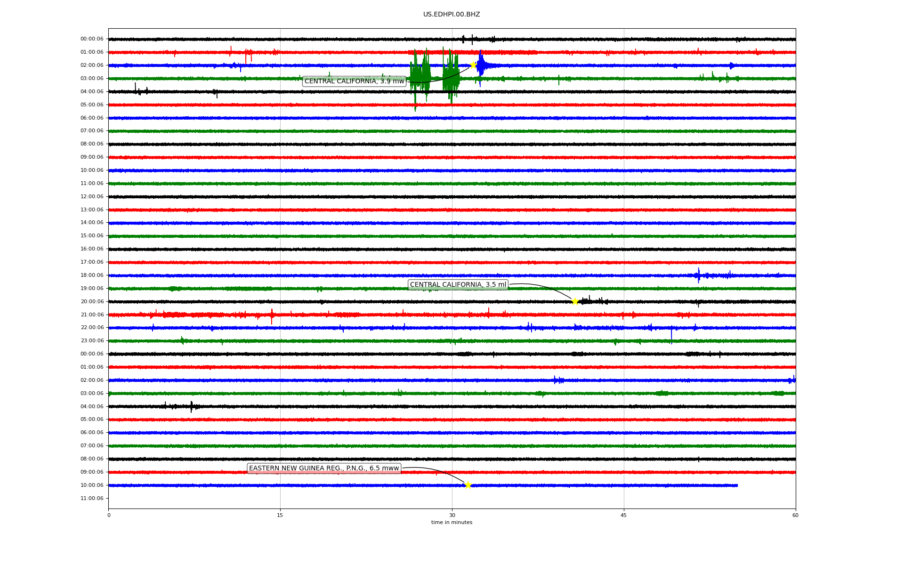
Task: Click the 11:00:06 label at bottom of y-axis
Action: 92,499
